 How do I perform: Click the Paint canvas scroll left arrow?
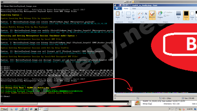(x=115, y=95)
